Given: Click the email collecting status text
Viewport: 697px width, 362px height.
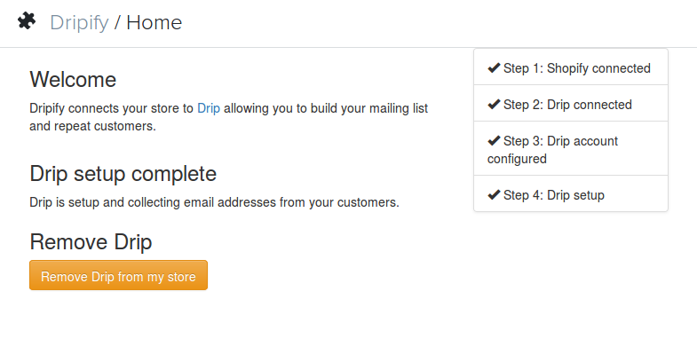Looking at the screenshot, I should 214,202.
